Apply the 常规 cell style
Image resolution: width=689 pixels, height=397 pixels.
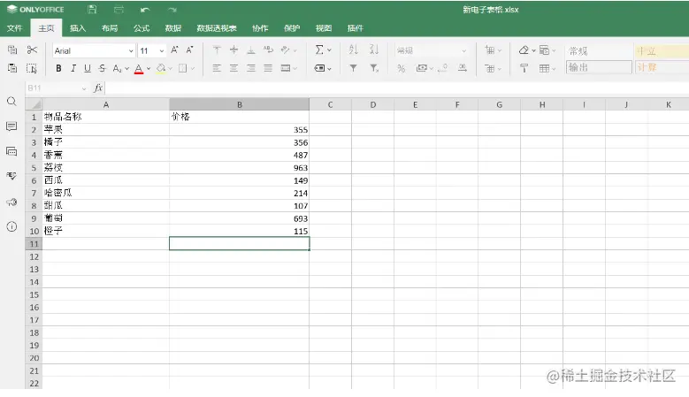click(599, 51)
